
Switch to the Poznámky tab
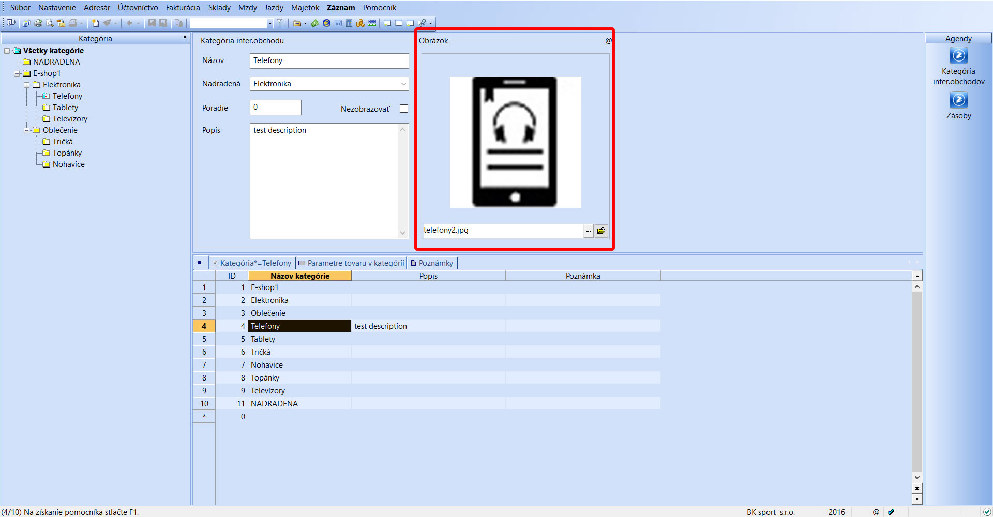click(432, 263)
